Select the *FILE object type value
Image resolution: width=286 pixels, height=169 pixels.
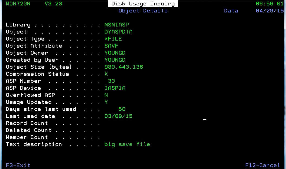pyautogui.click(x=113, y=39)
